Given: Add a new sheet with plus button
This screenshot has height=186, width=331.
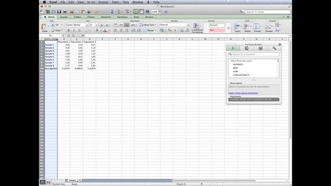Looking at the screenshot, I should tap(80, 180).
